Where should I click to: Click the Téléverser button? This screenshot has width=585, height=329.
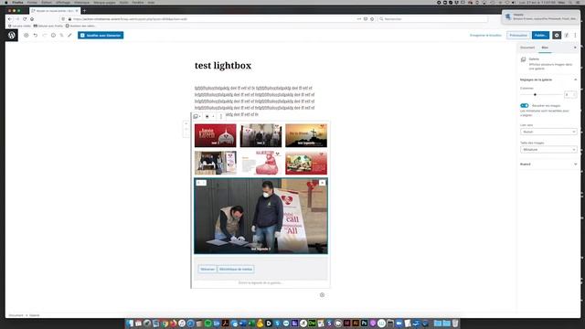coord(207,269)
